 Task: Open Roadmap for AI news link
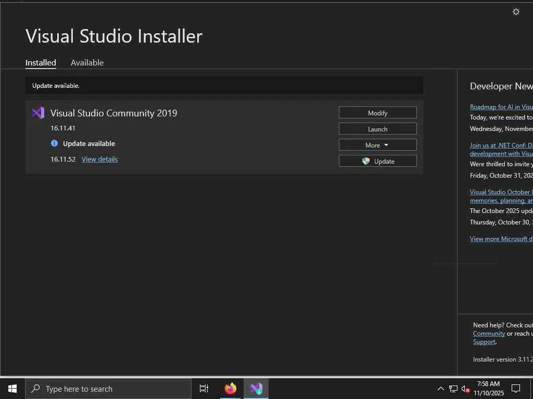coord(501,107)
